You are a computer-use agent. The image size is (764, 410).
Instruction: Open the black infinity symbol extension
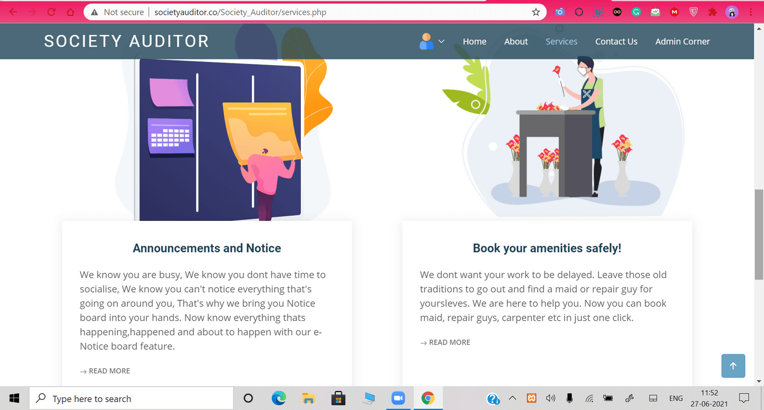coord(617,12)
